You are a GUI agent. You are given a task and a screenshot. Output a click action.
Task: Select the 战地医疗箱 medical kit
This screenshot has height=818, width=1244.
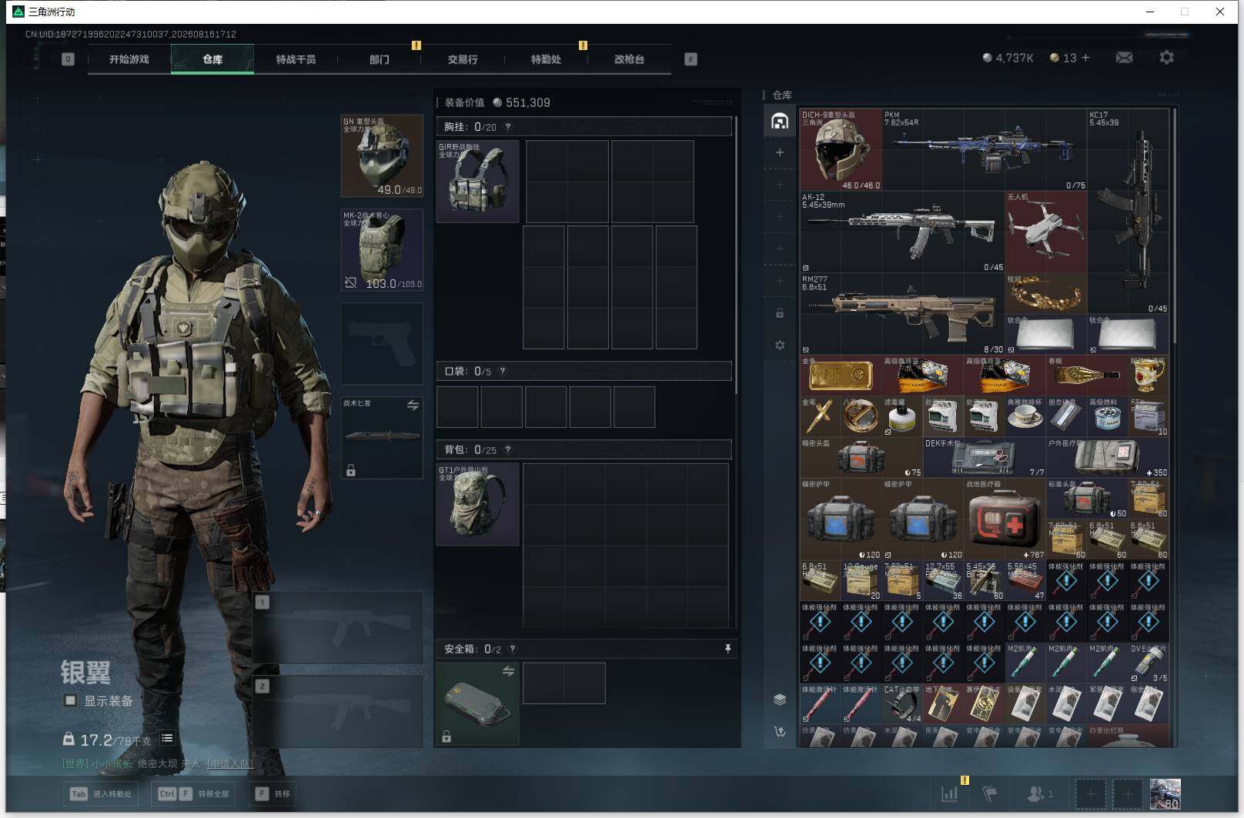(x=1005, y=519)
